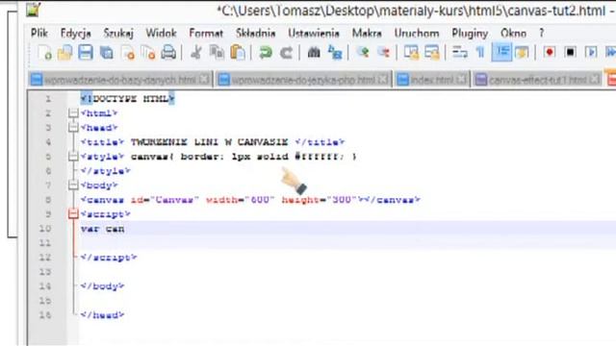Open the Składnia menu
The image size is (616, 346).
coord(255,34)
